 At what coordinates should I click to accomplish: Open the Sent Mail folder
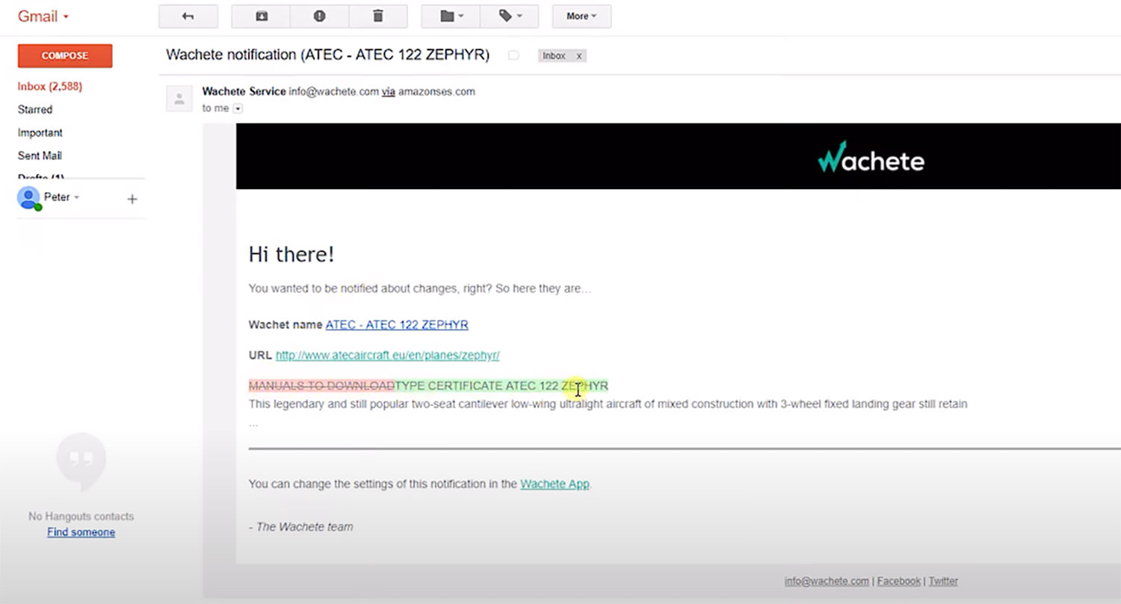(x=40, y=155)
